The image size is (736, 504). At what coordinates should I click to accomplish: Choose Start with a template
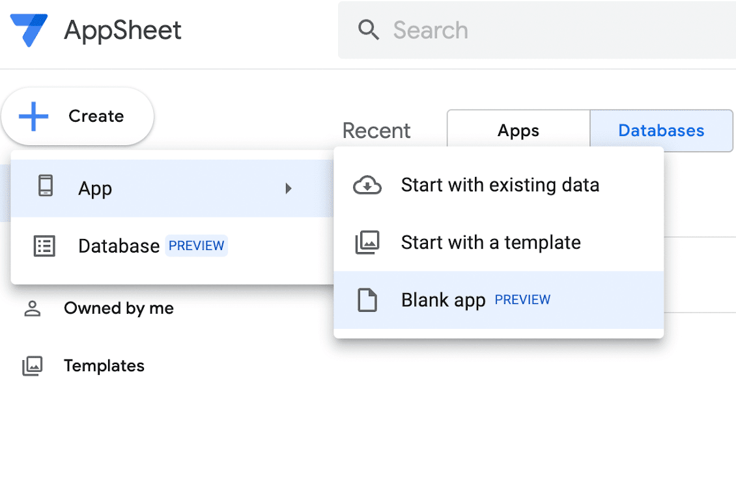pyautogui.click(x=498, y=243)
